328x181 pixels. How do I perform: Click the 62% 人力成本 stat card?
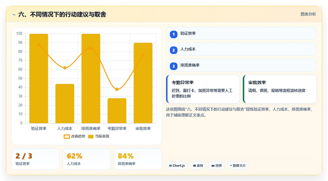pos(87,159)
